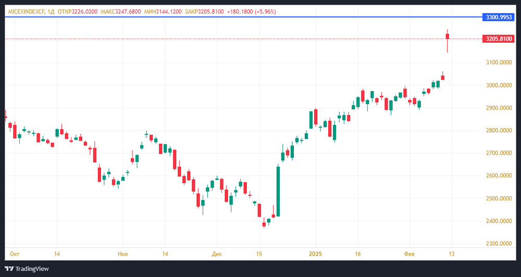Click the MICEXINDEXCF symbol name
The height and width of the screenshot is (277, 521).
pos(26,11)
